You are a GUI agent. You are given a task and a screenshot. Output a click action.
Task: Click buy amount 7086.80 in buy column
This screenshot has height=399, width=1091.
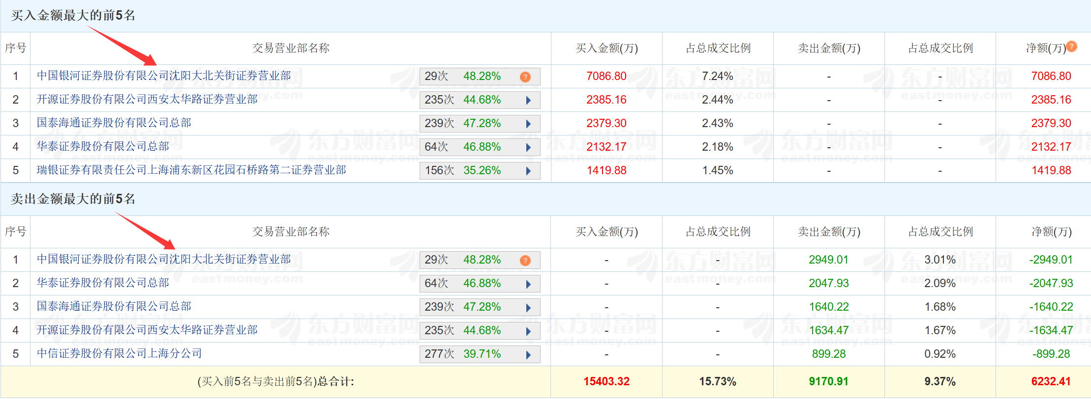606,76
